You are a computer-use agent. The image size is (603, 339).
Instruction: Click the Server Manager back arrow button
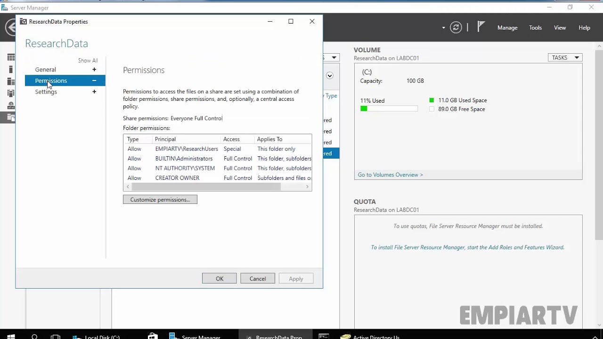pyautogui.click(x=10, y=27)
